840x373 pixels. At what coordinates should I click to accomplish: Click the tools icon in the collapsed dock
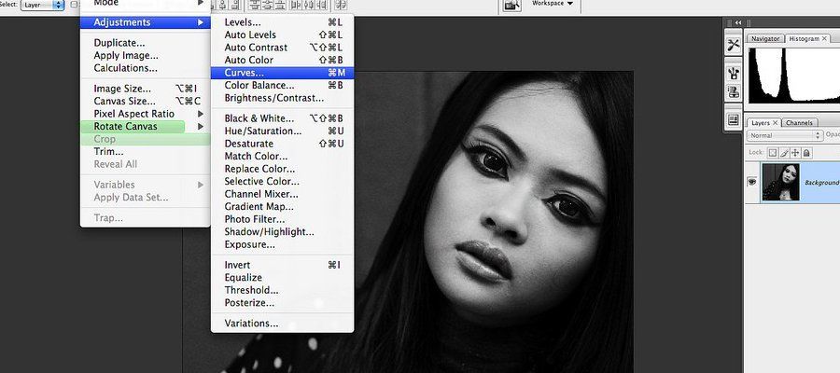pyautogui.click(x=734, y=44)
